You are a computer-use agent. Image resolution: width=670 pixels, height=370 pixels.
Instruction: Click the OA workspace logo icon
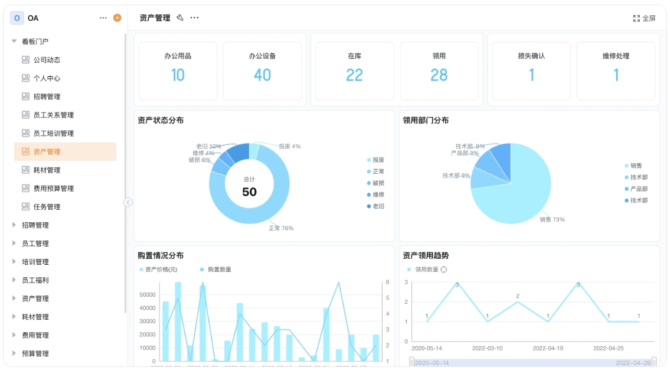(x=17, y=18)
